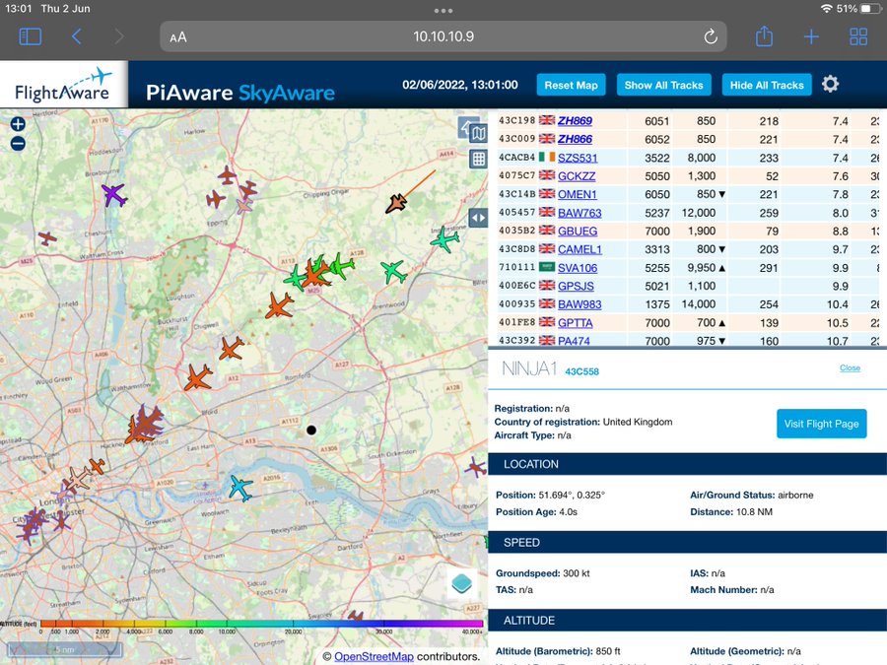Open the OpenStreetMap contributors link

[374, 656]
